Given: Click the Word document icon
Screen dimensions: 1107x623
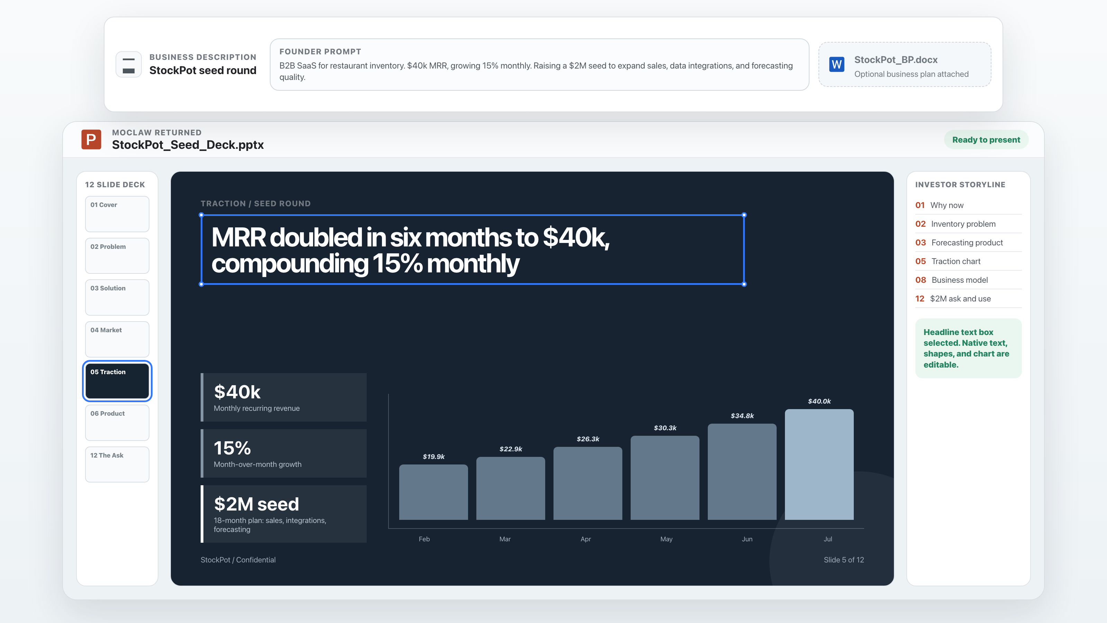Looking at the screenshot, I should point(836,64).
